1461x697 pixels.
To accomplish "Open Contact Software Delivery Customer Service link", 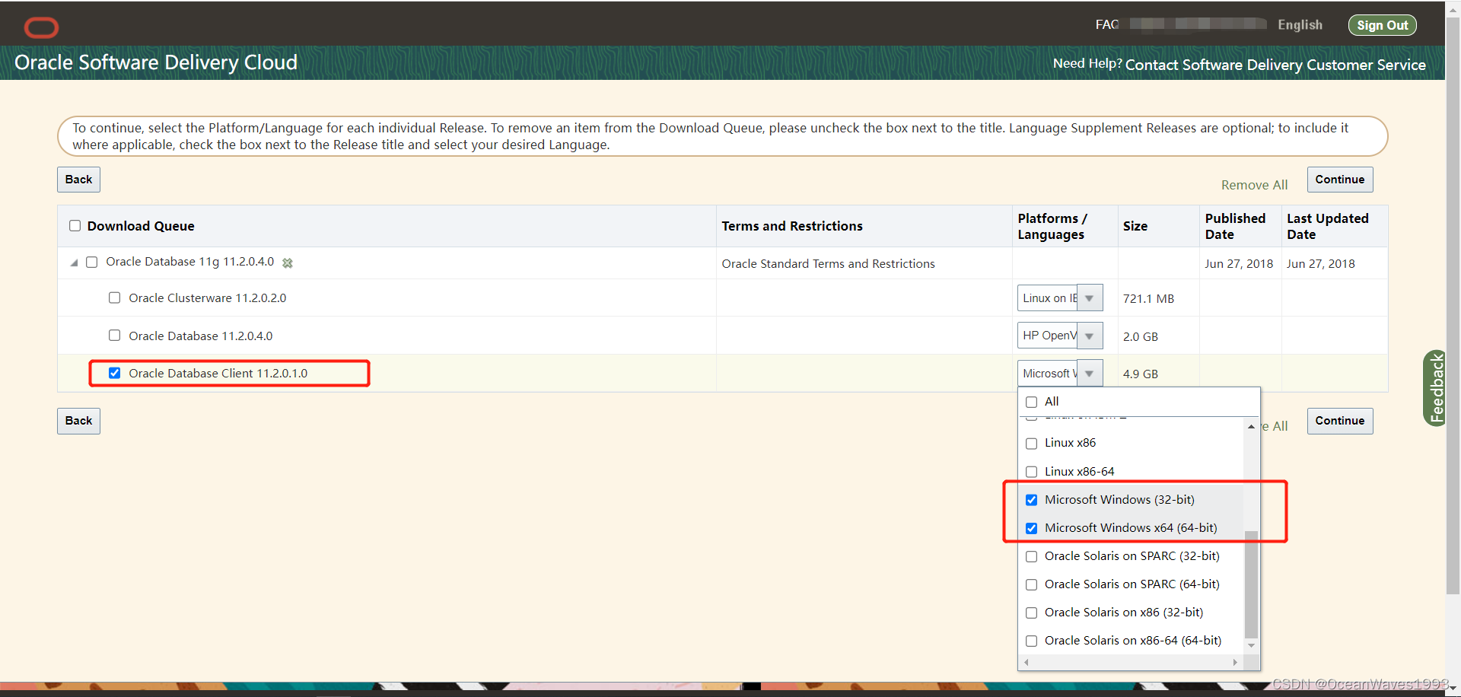I will (1275, 65).
